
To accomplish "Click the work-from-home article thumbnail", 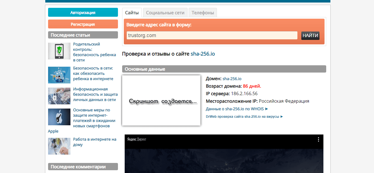I will 59,146.
